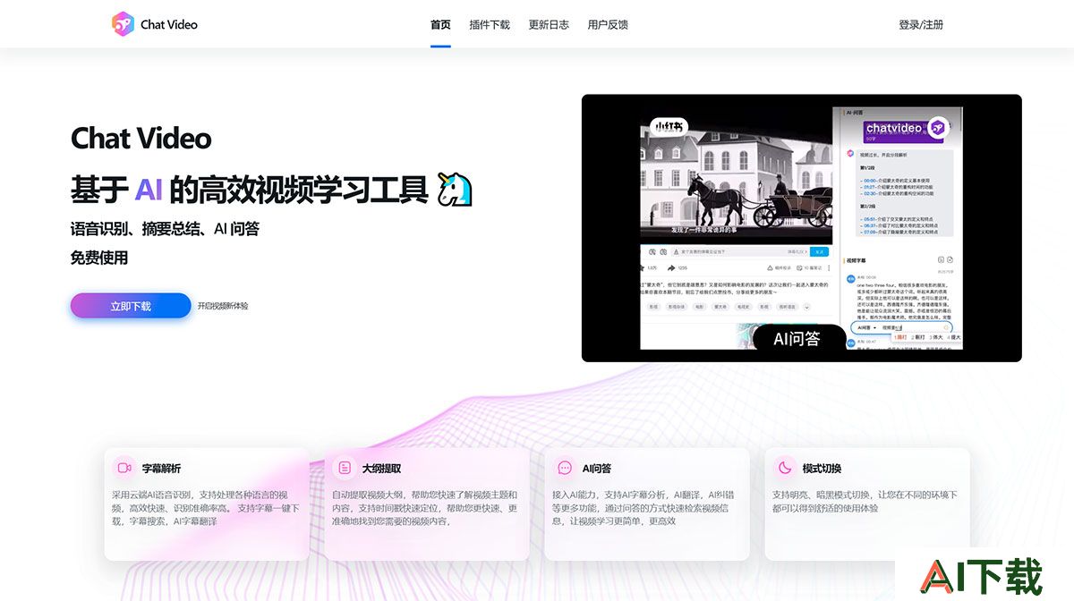Image resolution: width=1074 pixels, height=601 pixels.
Task: Select the 大纲提取 card title
Action: (x=381, y=468)
